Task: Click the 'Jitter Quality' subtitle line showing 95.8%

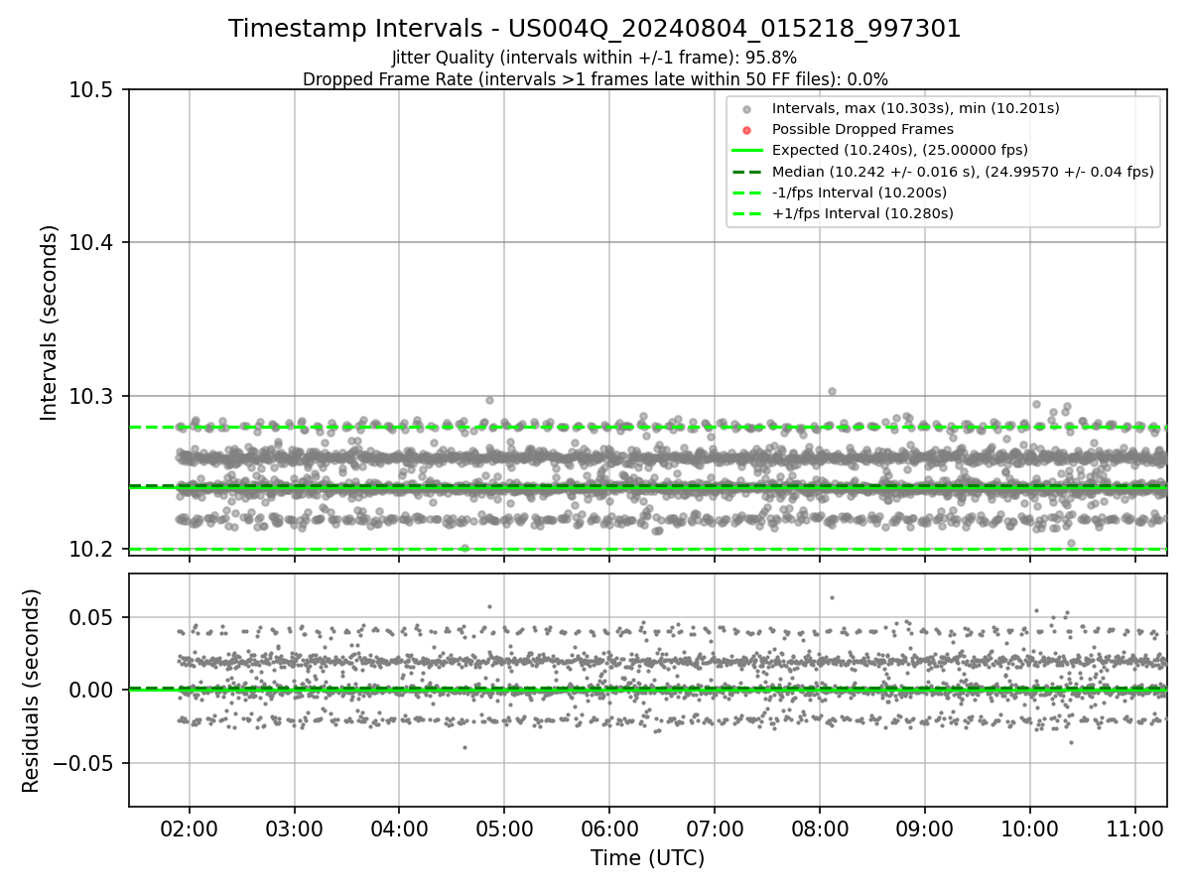Action: [595, 58]
